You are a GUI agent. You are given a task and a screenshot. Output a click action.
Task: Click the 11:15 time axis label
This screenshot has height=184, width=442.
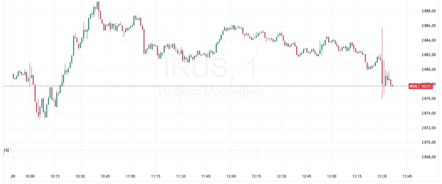point(156,176)
